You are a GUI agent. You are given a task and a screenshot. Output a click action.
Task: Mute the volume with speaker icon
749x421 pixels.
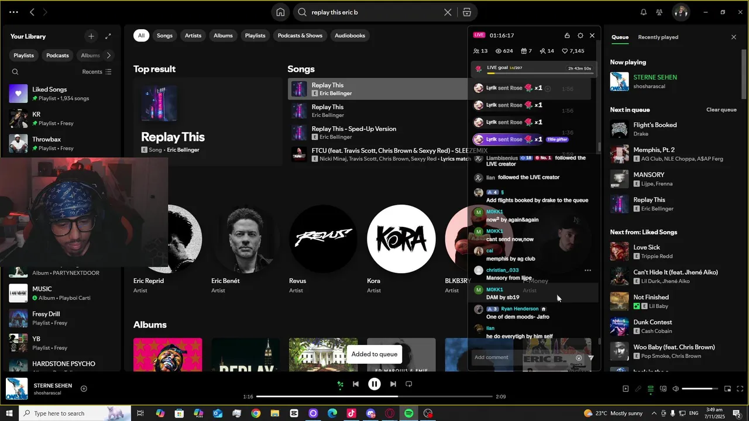point(675,389)
